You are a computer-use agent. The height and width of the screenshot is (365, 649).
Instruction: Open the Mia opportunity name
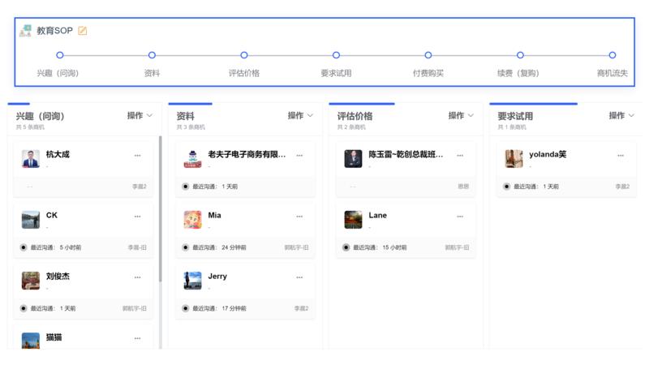click(x=214, y=215)
